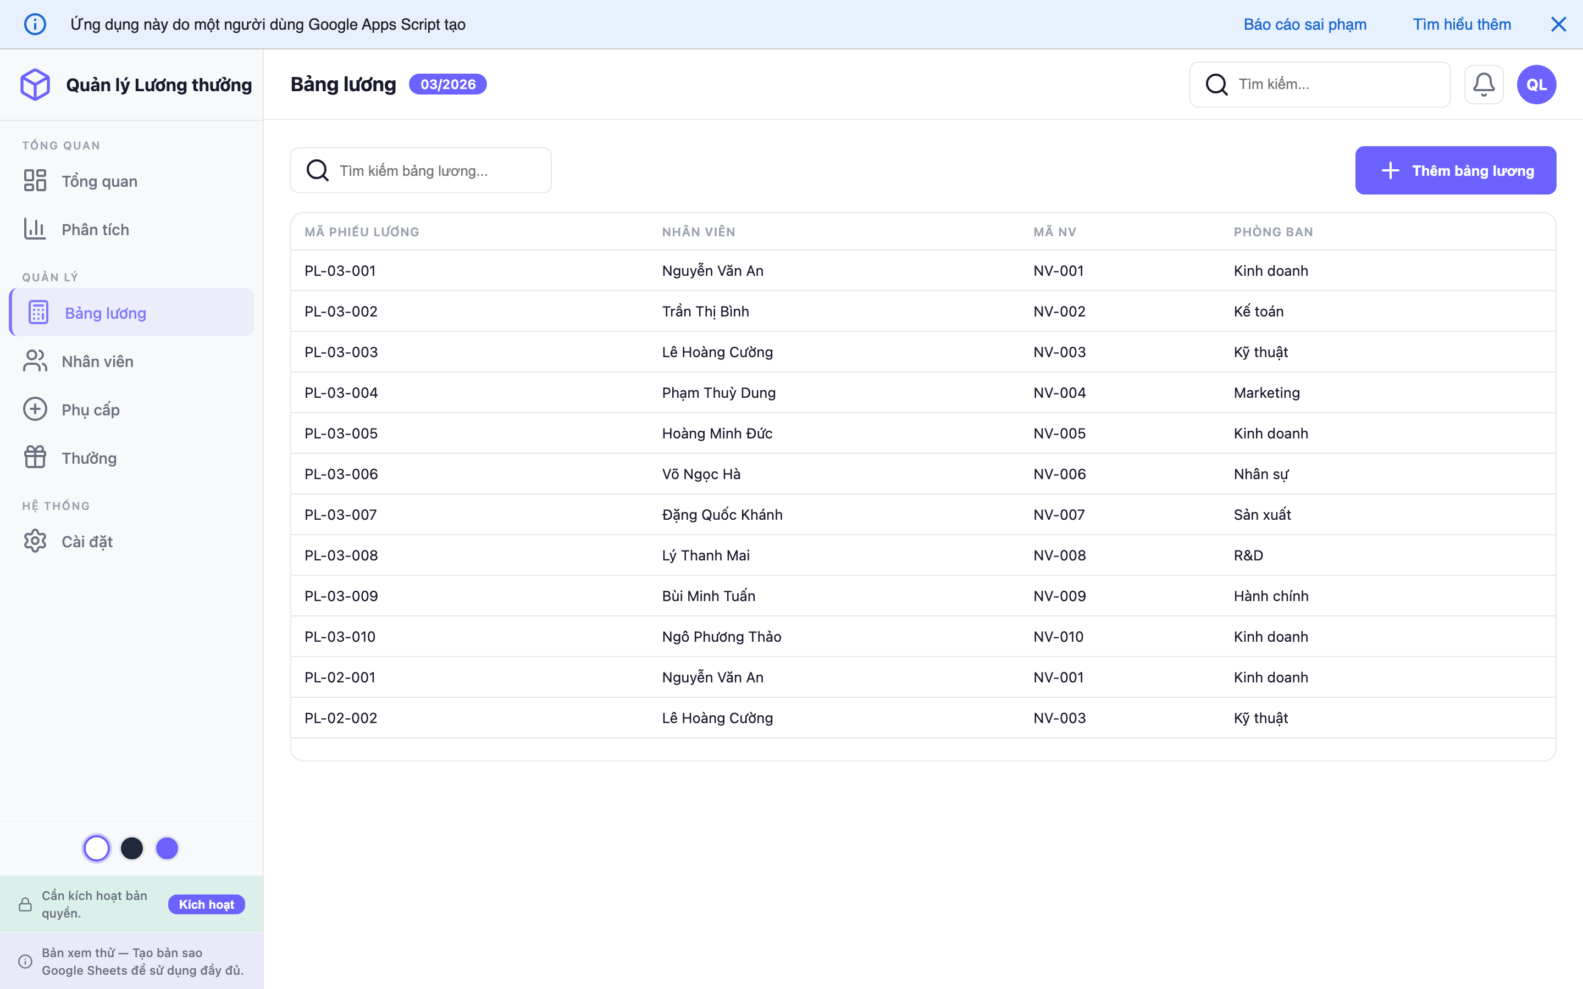Click the Tìm kiếm bảng lương search field
The width and height of the screenshot is (1583, 989).
point(420,170)
